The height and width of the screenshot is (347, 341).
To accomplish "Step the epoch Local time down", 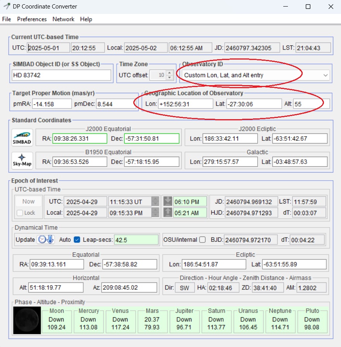I will pos(155,215).
